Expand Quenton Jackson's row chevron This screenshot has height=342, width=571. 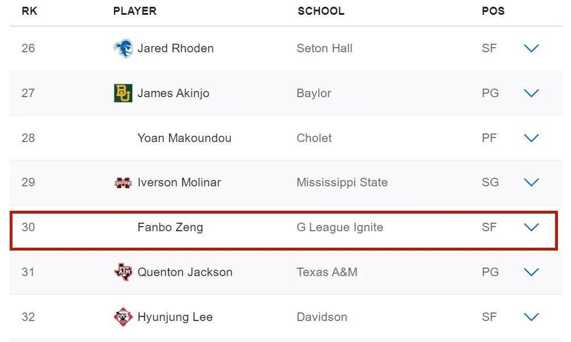[x=531, y=272]
